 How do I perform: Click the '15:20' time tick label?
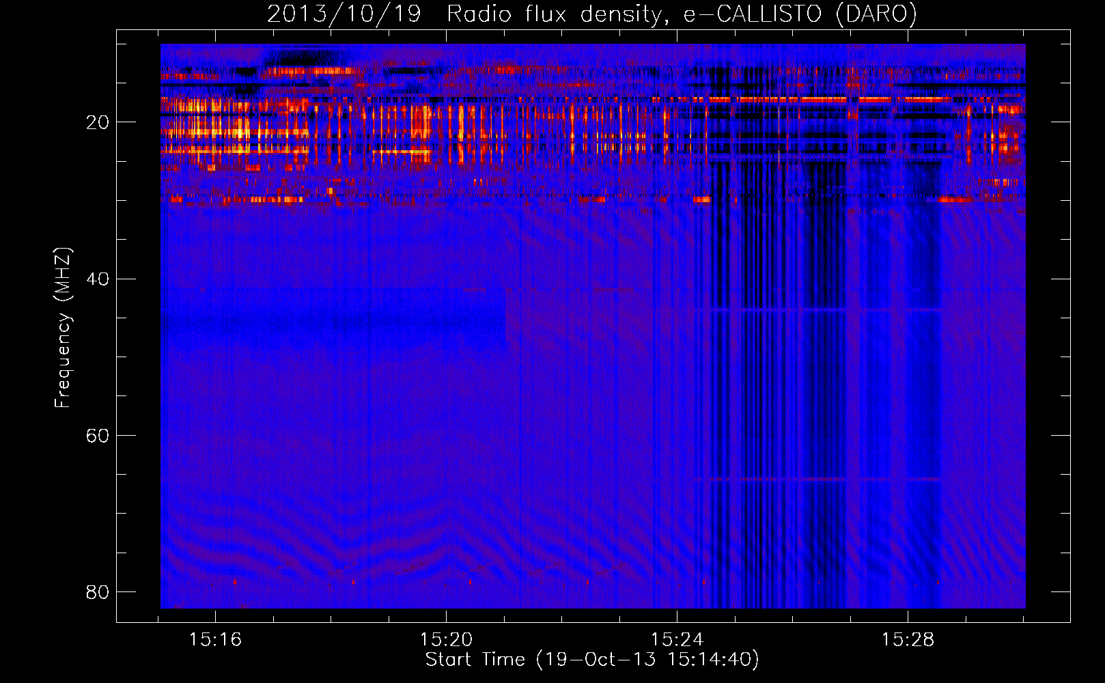tap(446, 640)
